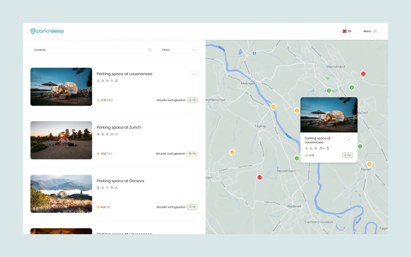
Task: Click in the Location search field
Action: [x=88, y=50]
